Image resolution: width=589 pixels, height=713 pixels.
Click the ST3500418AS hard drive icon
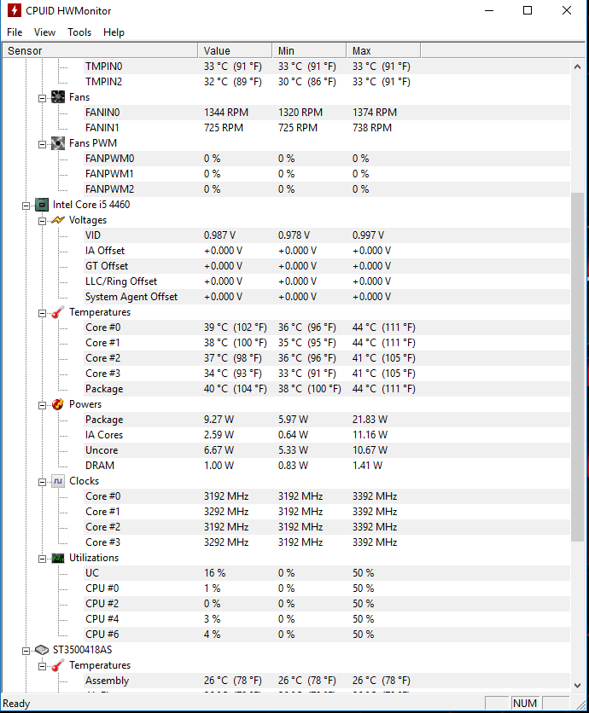pos(42,650)
